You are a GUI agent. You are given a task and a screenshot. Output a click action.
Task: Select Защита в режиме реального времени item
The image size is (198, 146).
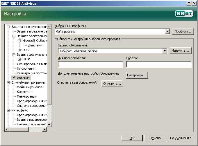(x=32, y=31)
